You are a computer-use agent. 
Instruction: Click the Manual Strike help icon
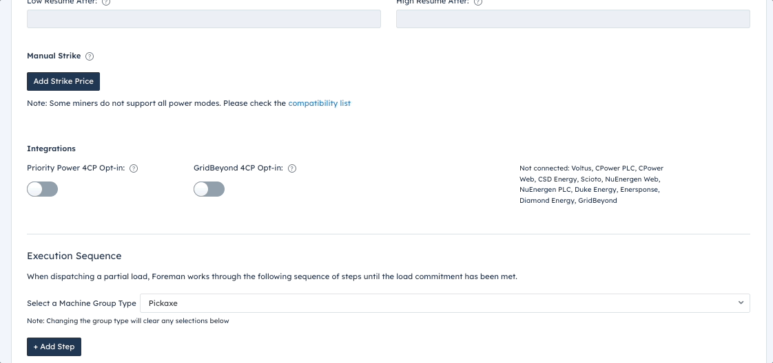90,56
